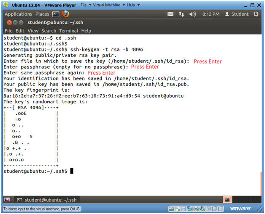Open the VMware Player File dropdown menu
The image size is (265, 214).
pyautogui.click(x=86, y=5)
